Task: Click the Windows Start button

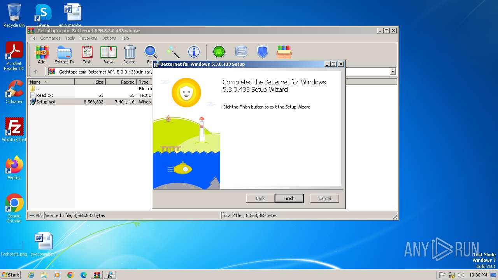Action: [x=11, y=275]
